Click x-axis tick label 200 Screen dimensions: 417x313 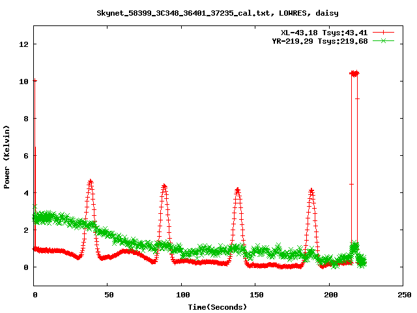click(330, 295)
